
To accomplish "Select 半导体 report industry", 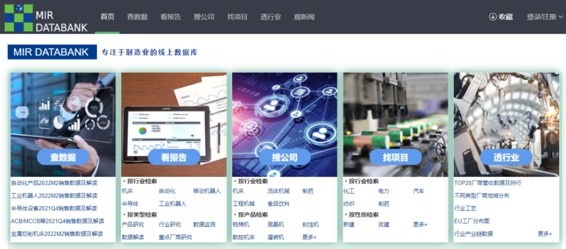I will [130, 204].
